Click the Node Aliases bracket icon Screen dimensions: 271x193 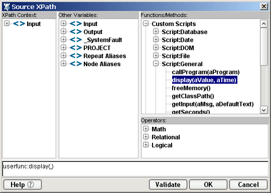click(x=76, y=64)
